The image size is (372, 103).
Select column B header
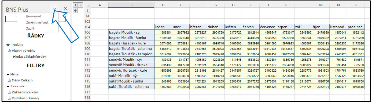131,5
